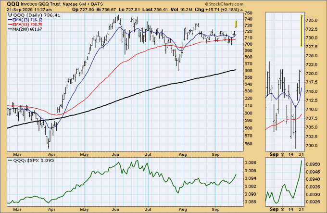
Task: Click the 0.088 ratio axis label
Action: 250,202
